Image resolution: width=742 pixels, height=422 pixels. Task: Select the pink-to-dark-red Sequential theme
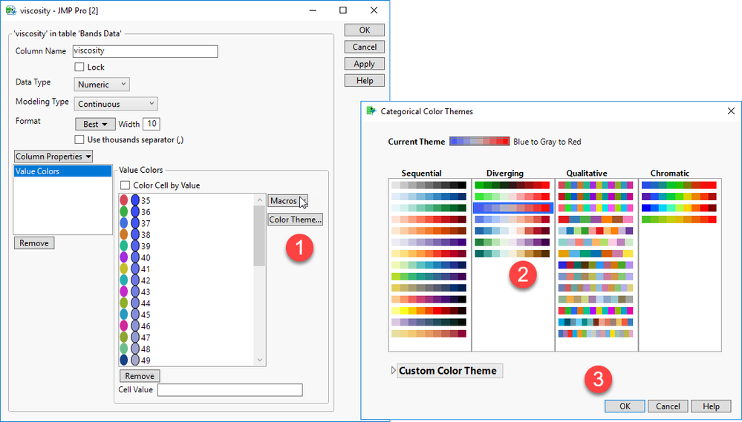429,220
